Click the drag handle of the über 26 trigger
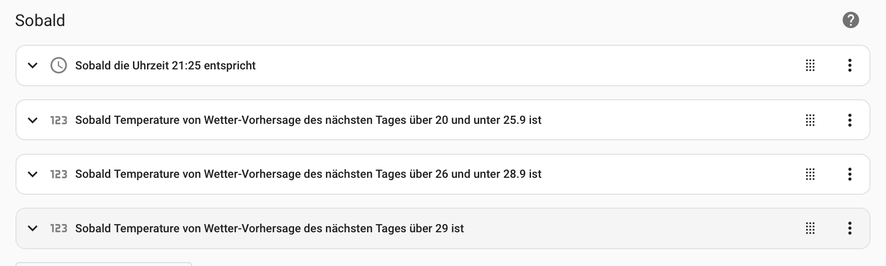Viewport: 886px width, 266px height. [x=810, y=174]
